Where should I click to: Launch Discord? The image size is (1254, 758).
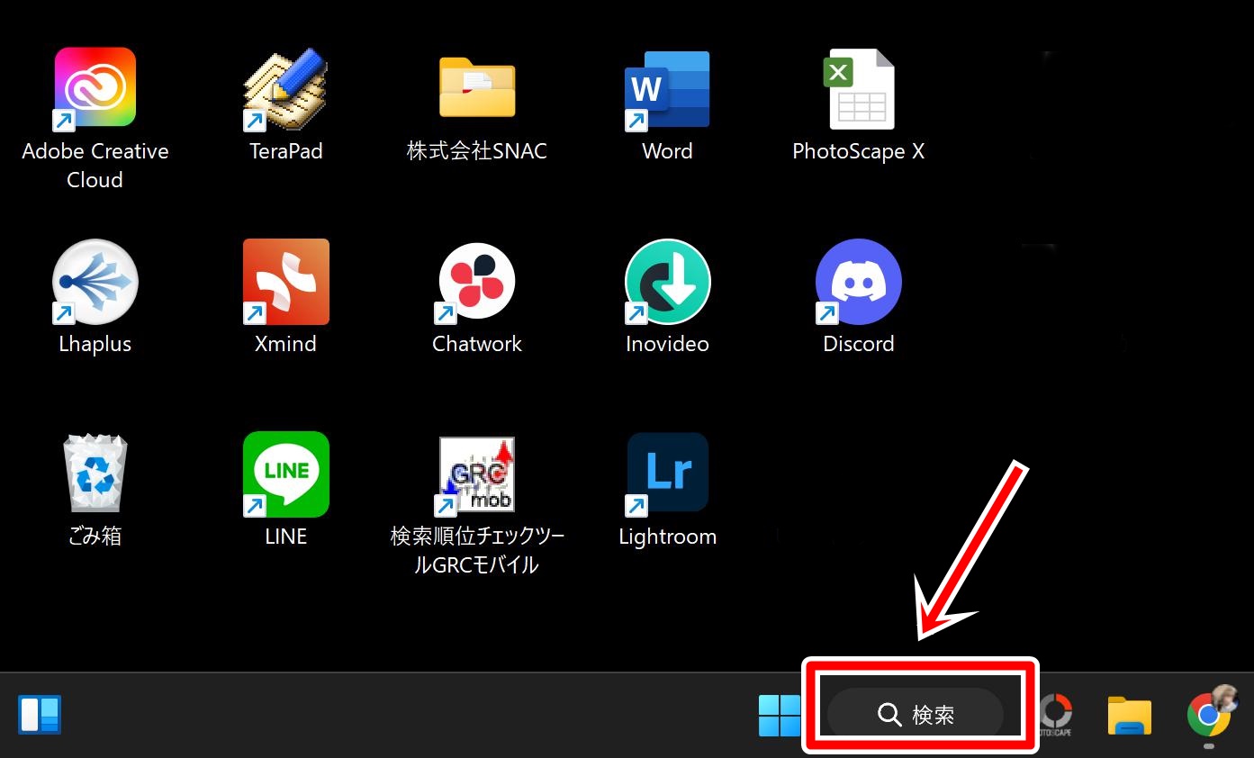pos(858,281)
